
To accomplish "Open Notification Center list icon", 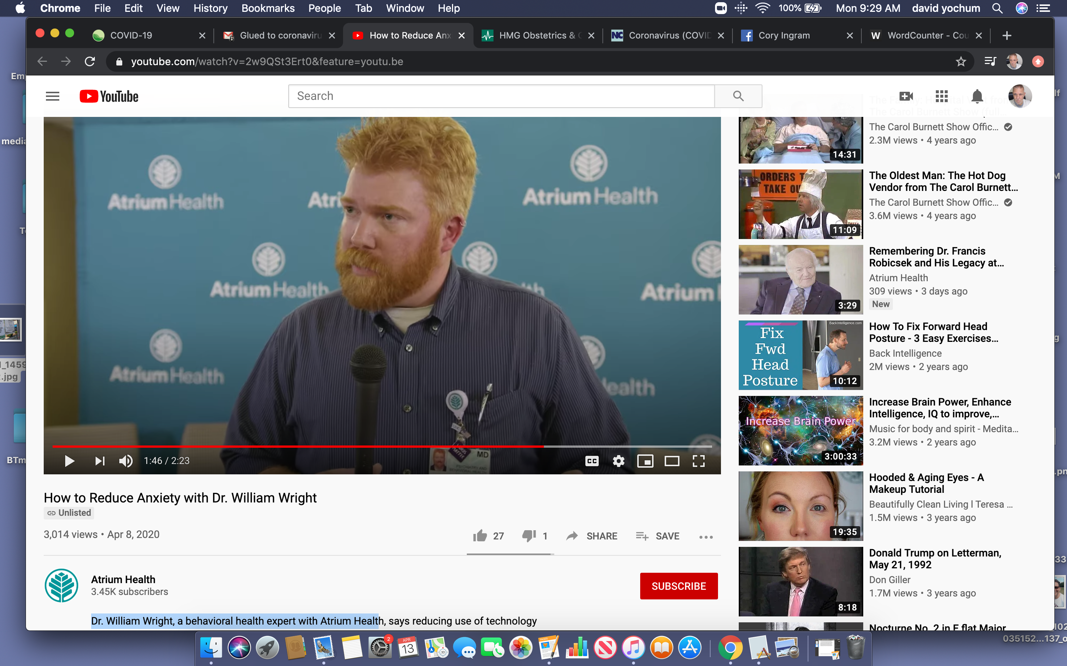I will pos(1043,8).
